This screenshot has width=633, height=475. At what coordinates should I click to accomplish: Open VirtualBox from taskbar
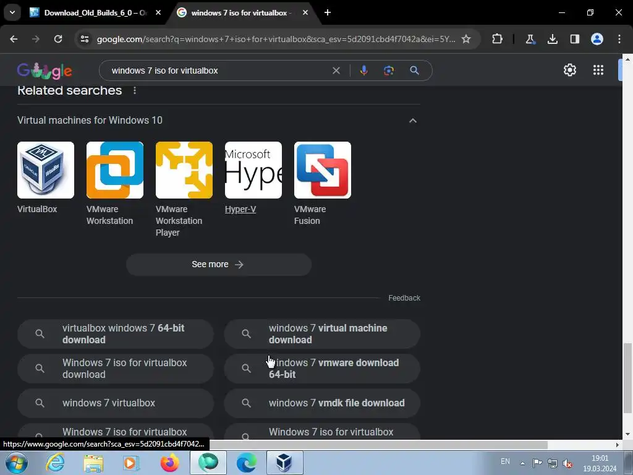(284, 463)
